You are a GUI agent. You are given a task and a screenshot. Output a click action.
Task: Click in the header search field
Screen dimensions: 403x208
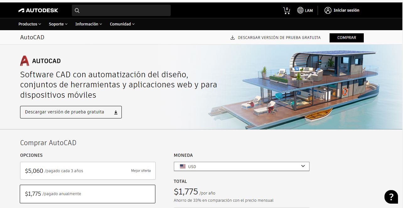point(121,10)
